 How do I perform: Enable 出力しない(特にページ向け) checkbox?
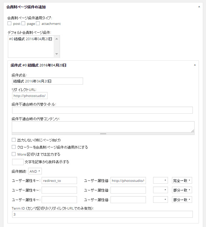point(13,140)
